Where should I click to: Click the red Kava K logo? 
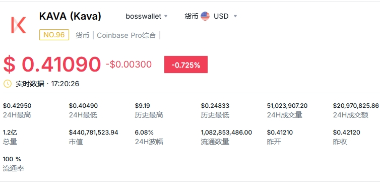coord(19,25)
